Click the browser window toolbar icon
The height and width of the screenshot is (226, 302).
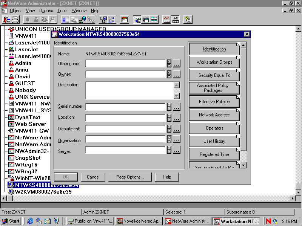[125, 20]
